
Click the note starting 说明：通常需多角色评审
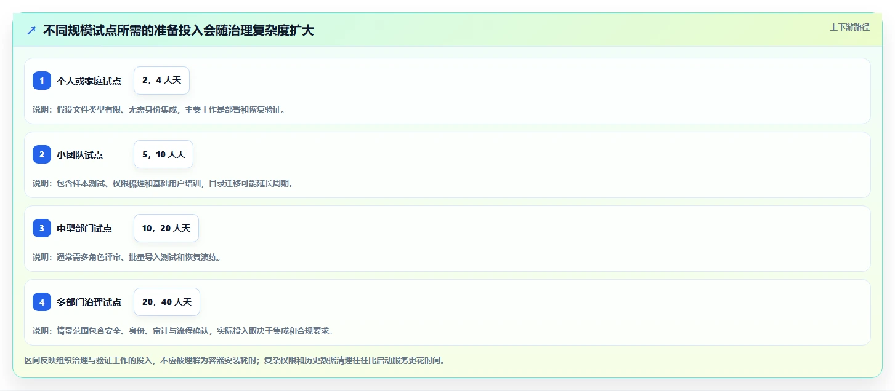click(127, 257)
